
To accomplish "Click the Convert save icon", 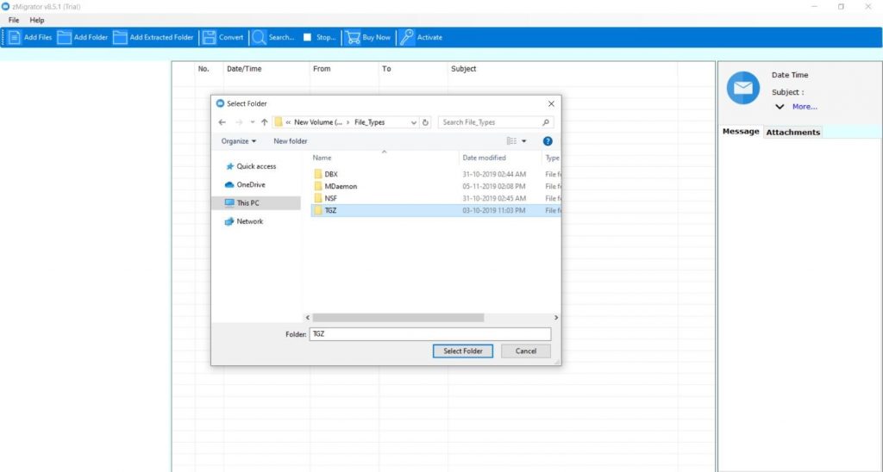I will pyautogui.click(x=209, y=38).
